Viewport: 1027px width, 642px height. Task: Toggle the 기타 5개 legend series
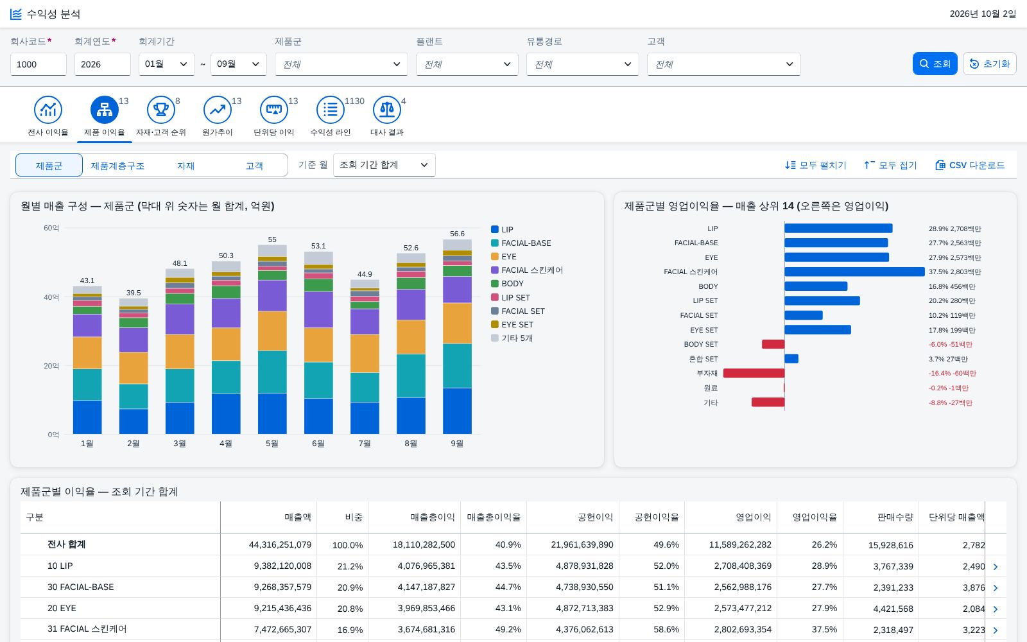point(512,338)
